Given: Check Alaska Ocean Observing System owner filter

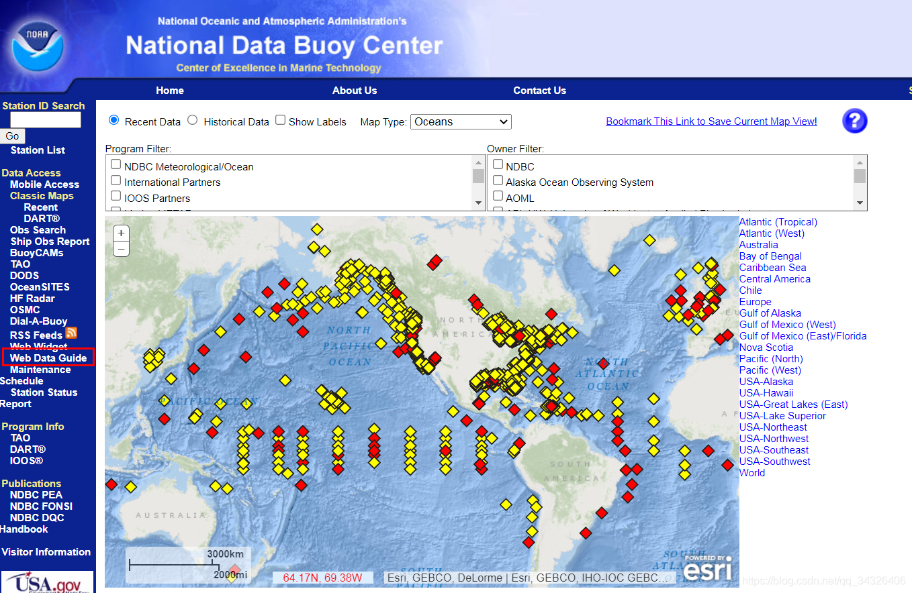Looking at the screenshot, I should click(498, 180).
